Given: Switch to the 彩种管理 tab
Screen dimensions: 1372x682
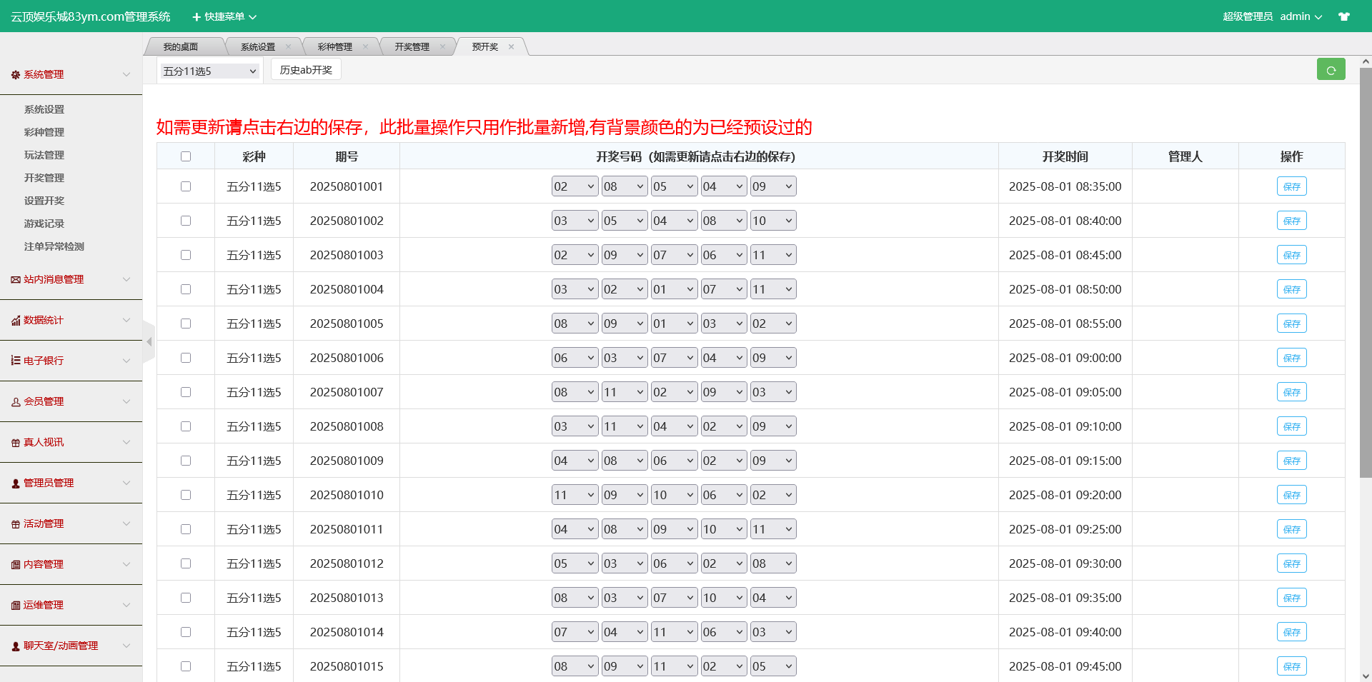Looking at the screenshot, I should coord(335,47).
